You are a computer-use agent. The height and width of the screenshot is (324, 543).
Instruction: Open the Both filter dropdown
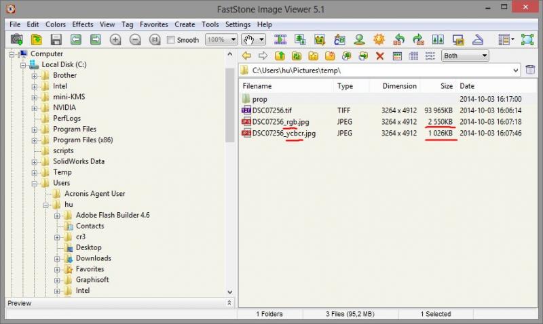465,56
